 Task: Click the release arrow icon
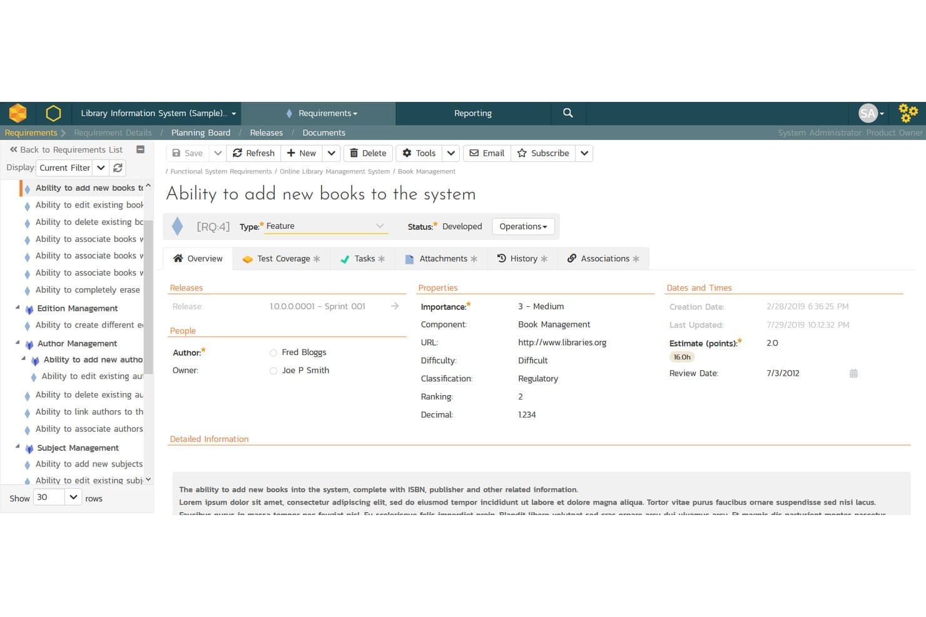[395, 306]
